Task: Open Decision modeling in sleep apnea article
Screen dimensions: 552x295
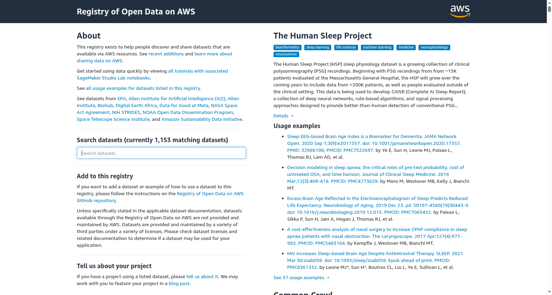Action: (376, 174)
